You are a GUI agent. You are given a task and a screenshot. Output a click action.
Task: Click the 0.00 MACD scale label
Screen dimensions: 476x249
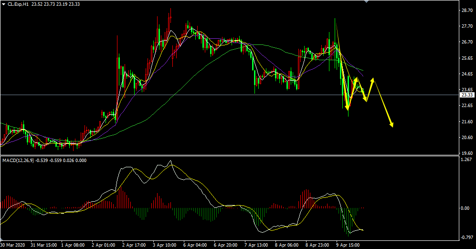tap(465, 208)
